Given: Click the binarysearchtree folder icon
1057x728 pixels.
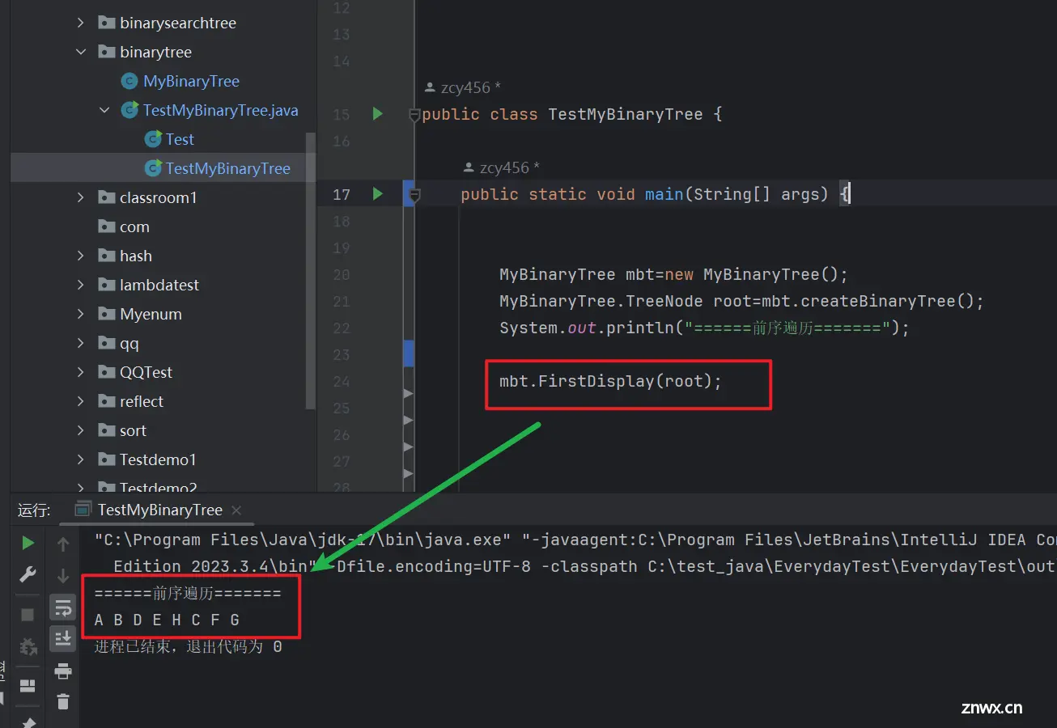Looking at the screenshot, I should tap(106, 23).
